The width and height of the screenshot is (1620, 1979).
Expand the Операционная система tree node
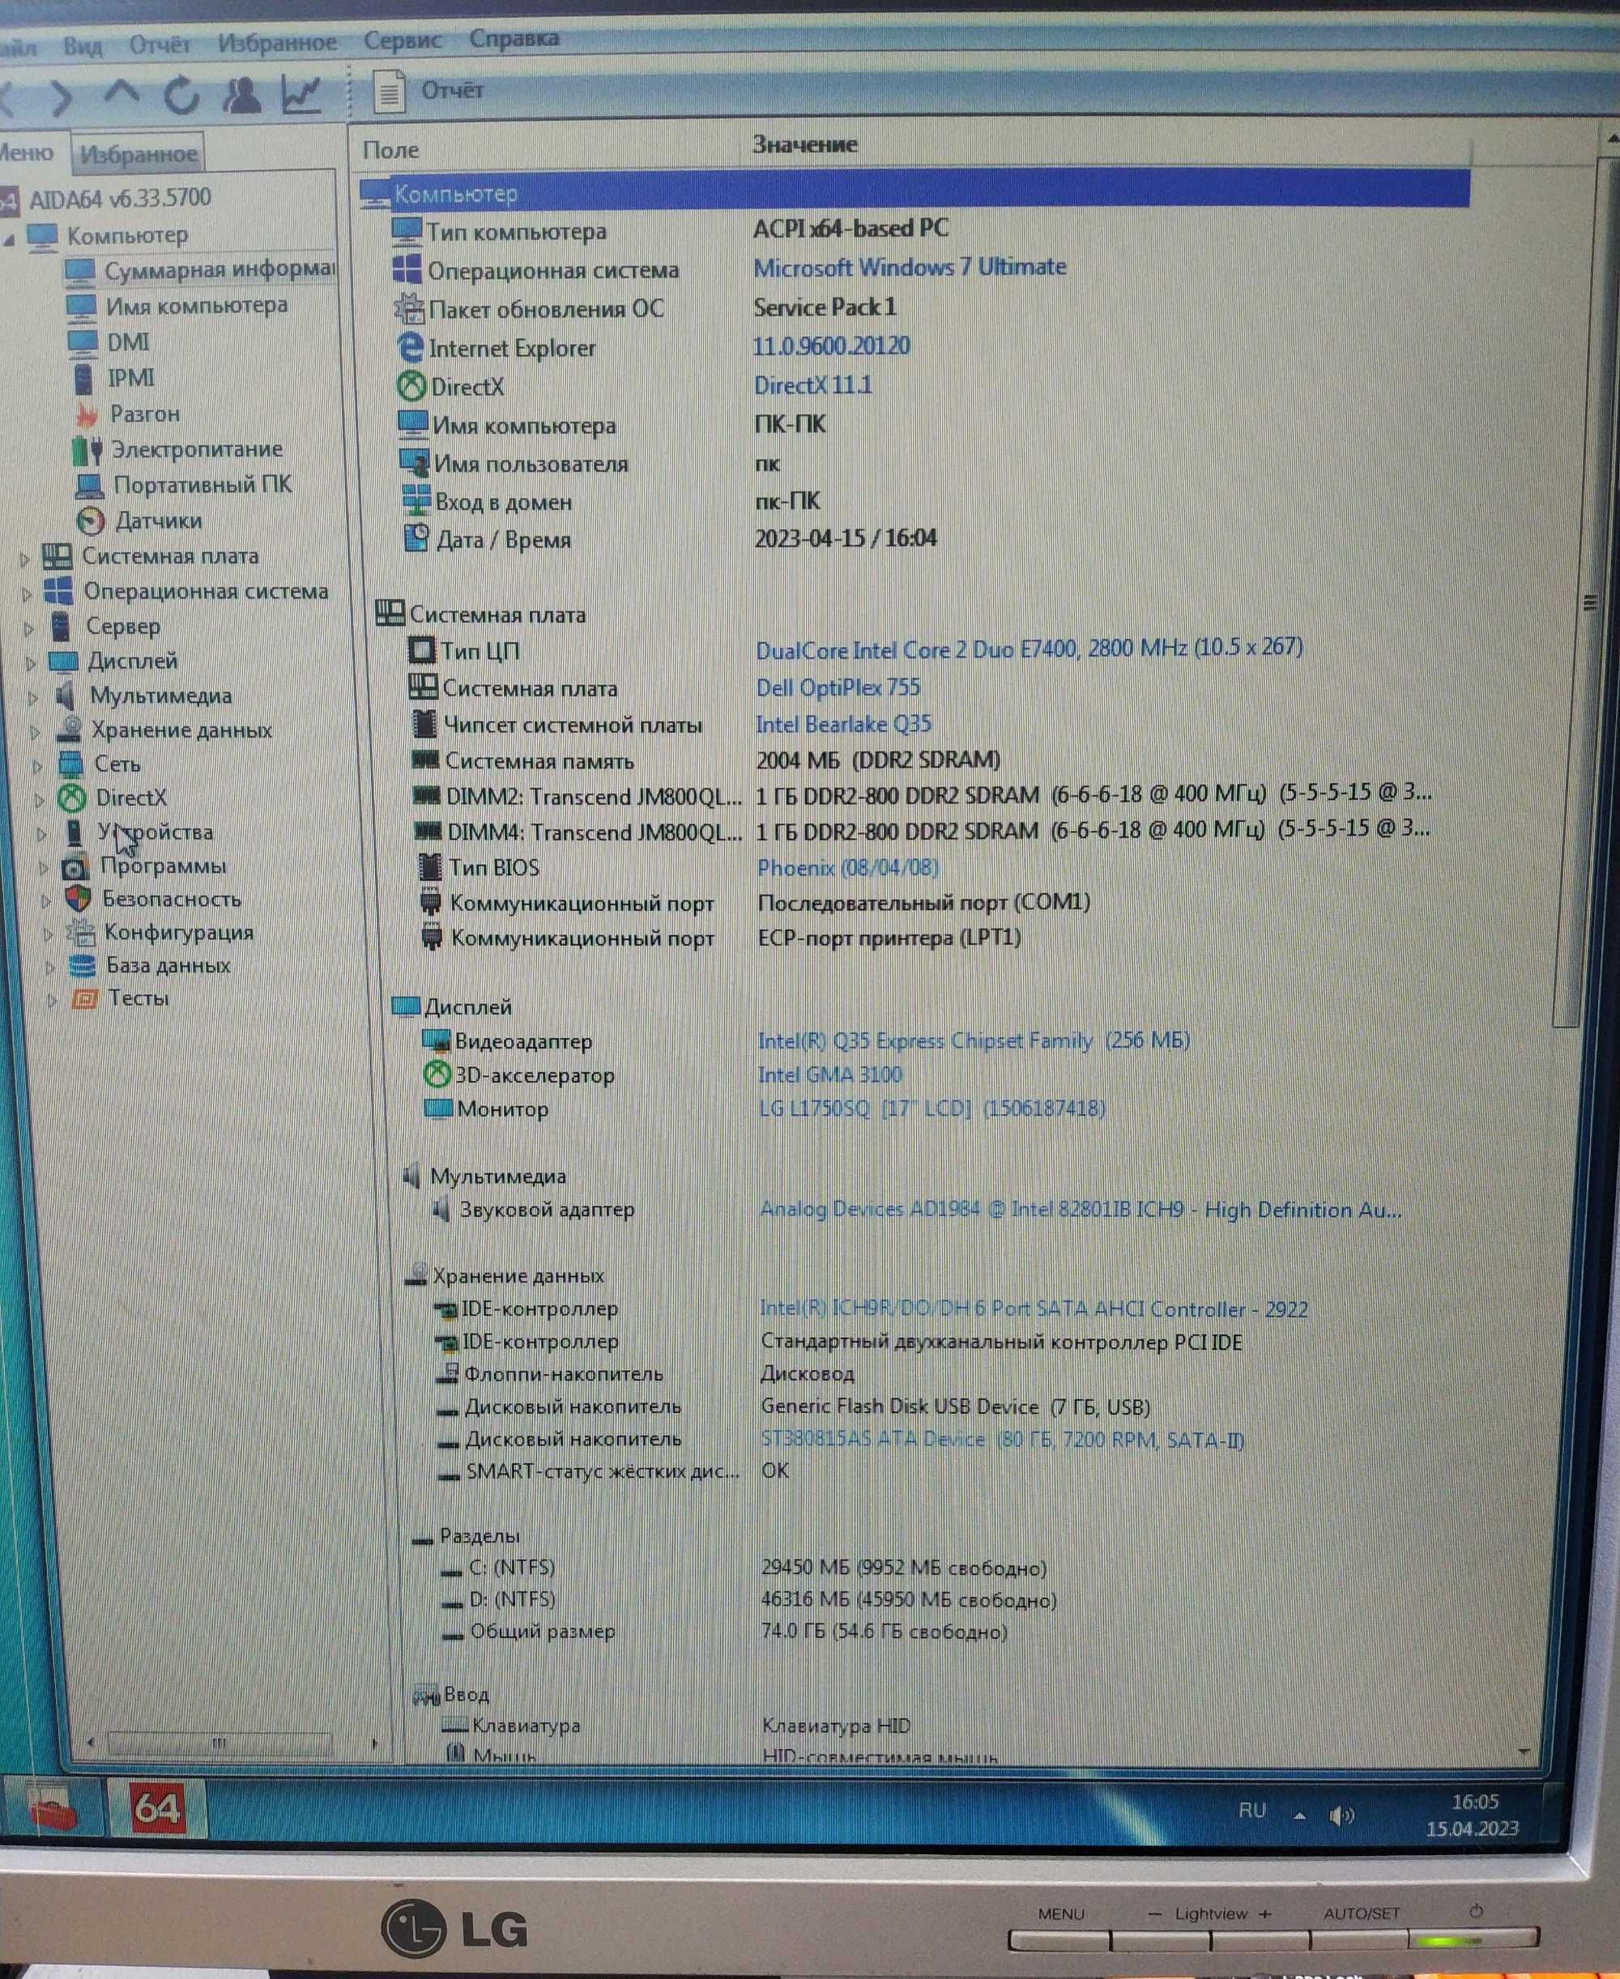(x=27, y=594)
